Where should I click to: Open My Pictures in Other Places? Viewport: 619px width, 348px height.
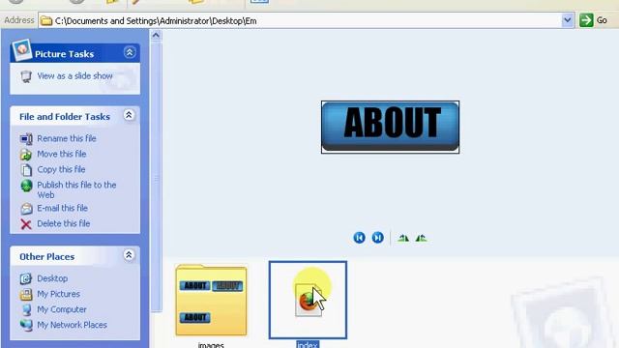[x=58, y=294]
